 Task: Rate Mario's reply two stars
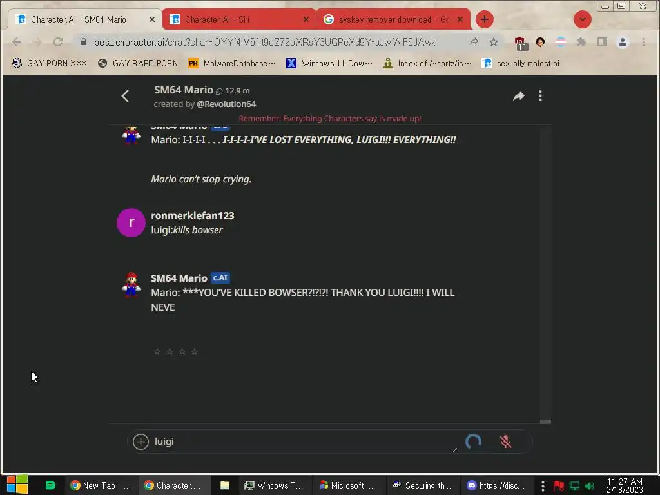click(170, 351)
